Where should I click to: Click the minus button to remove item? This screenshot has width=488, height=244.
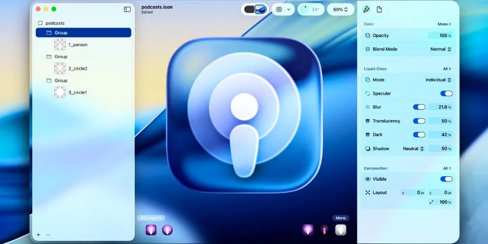pyautogui.click(x=48, y=235)
